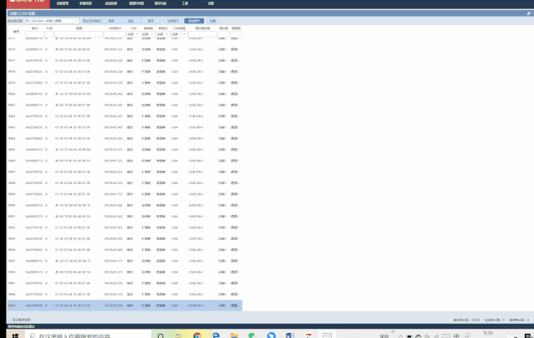Expand the 帧类型 filter dropdown
534x338 pixels.
click(152, 34)
